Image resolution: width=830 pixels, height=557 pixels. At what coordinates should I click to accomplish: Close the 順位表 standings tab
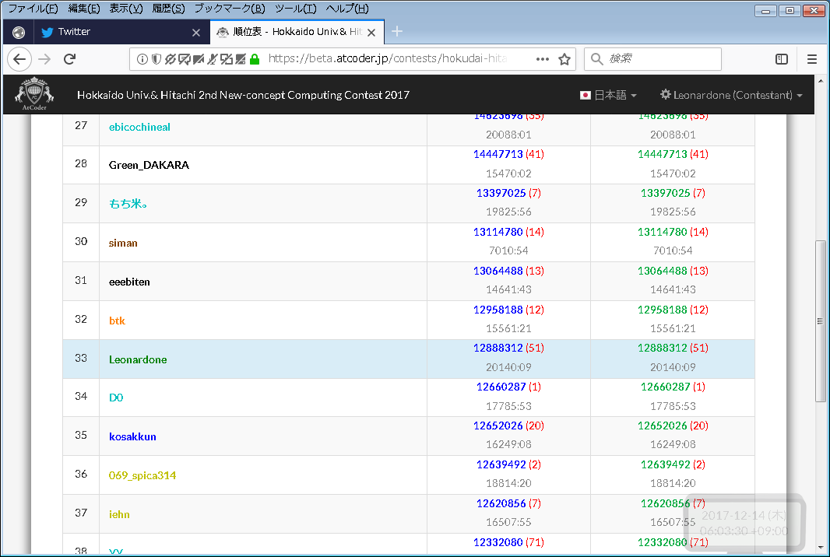click(x=371, y=33)
